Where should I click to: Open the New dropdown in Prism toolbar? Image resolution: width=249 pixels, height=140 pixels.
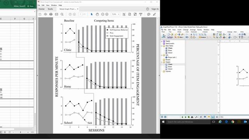coord(181,37)
